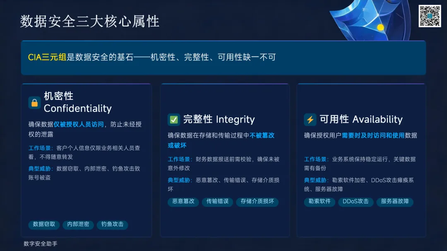Click the green checkmark icon beside 完整性
This screenshot has height=251, width=447.
pos(173,119)
